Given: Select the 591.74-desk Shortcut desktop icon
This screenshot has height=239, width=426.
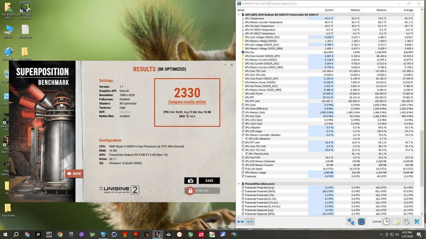Looking at the screenshot, I should coord(25,11).
